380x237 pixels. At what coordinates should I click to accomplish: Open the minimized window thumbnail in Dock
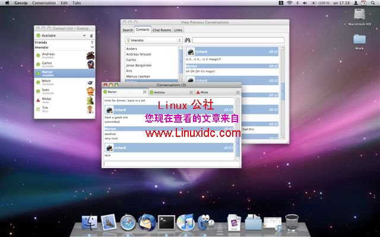click(x=273, y=223)
